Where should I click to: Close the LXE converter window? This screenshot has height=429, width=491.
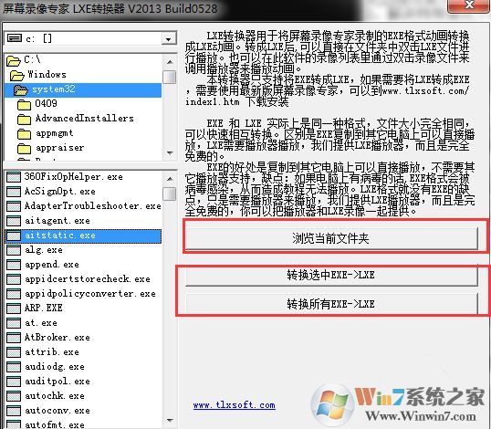click(x=469, y=5)
